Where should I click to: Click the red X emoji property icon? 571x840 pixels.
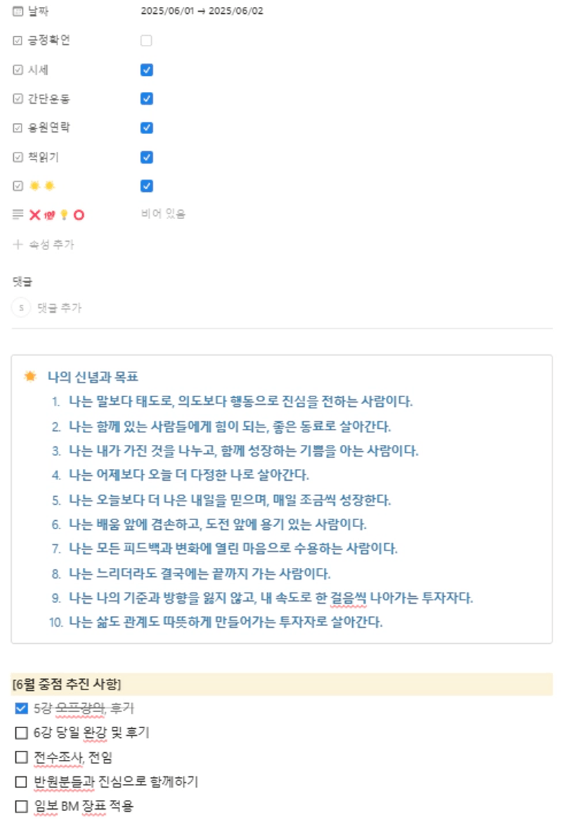coord(35,215)
